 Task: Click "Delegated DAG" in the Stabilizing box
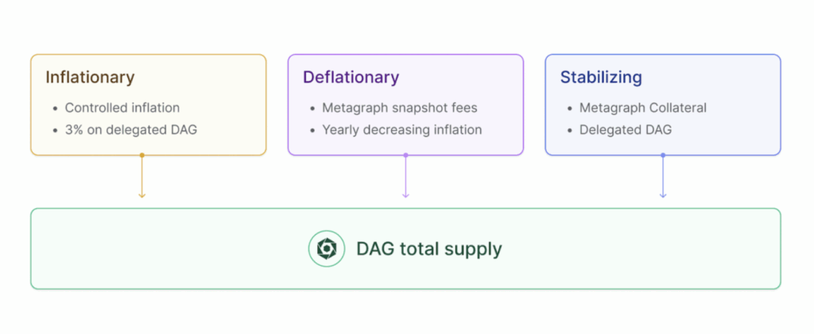coord(625,129)
